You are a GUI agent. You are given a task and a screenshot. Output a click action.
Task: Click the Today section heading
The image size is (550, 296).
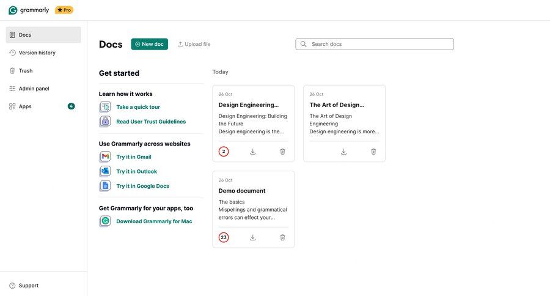(220, 72)
